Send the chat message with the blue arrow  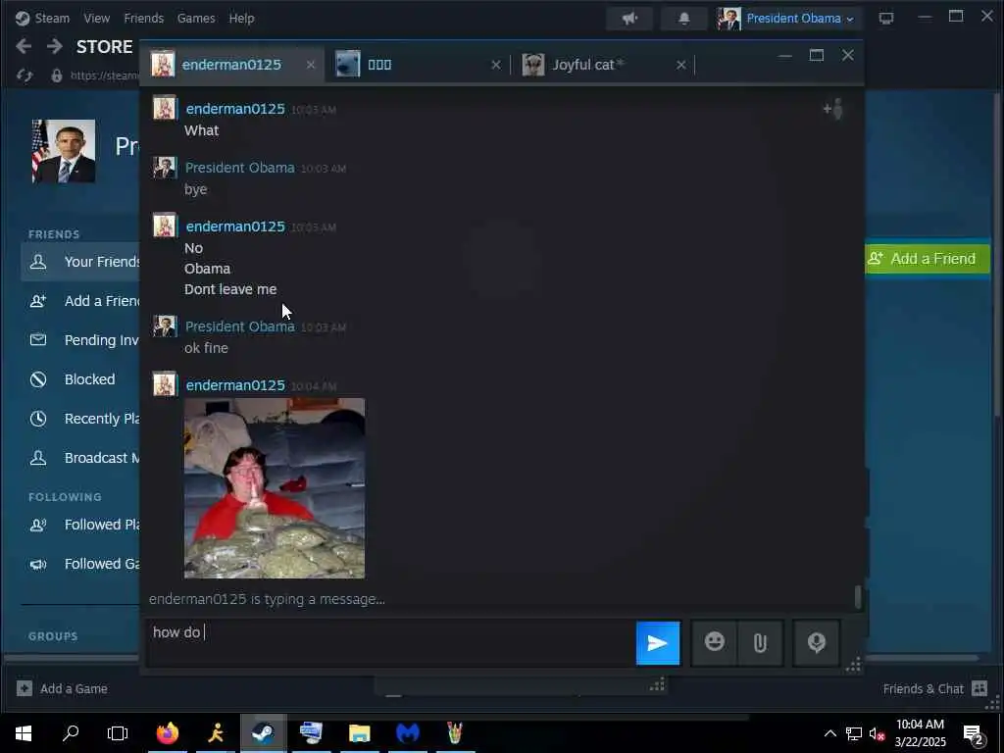pyautogui.click(x=658, y=643)
